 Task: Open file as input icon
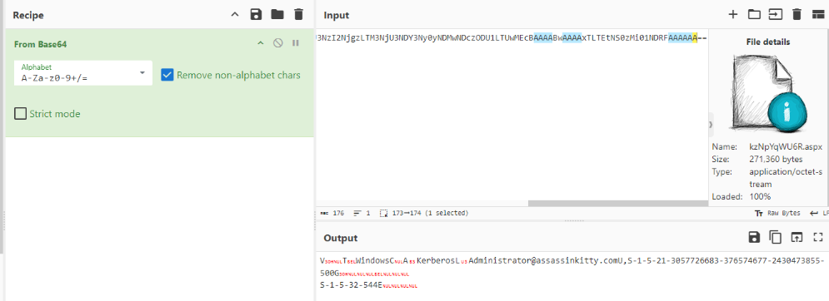[775, 15]
